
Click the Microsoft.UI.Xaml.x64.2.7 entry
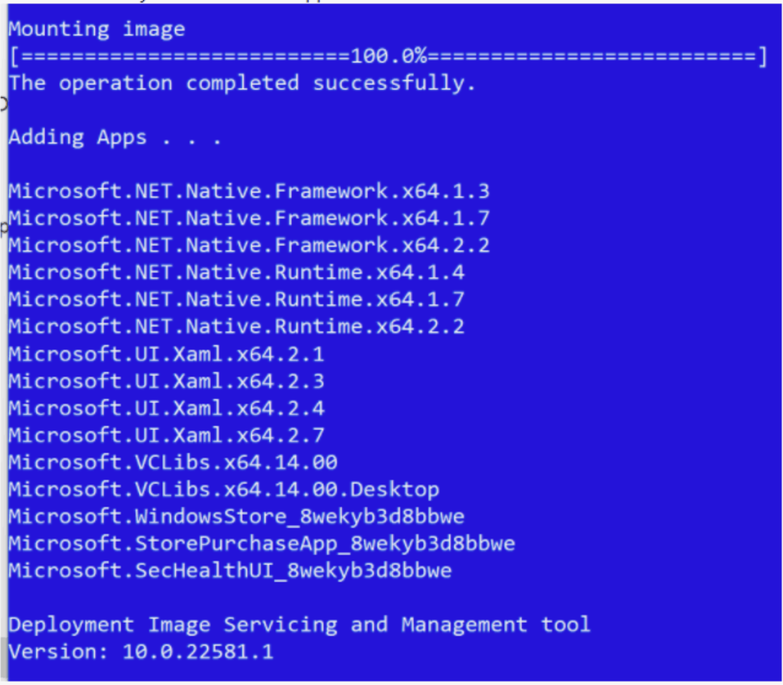click(166, 435)
